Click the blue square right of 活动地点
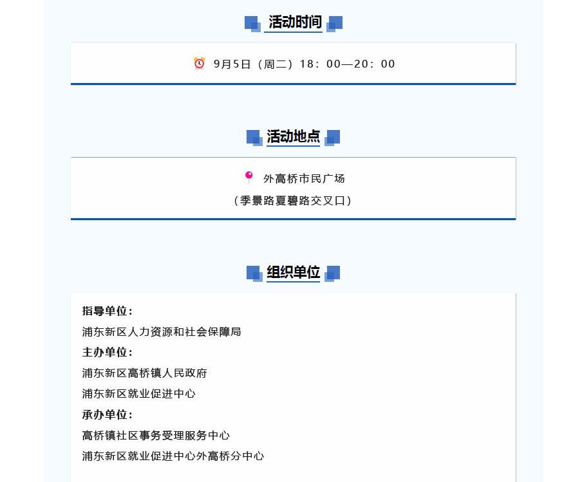Image resolution: width=582 pixels, height=482 pixels. click(332, 138)
